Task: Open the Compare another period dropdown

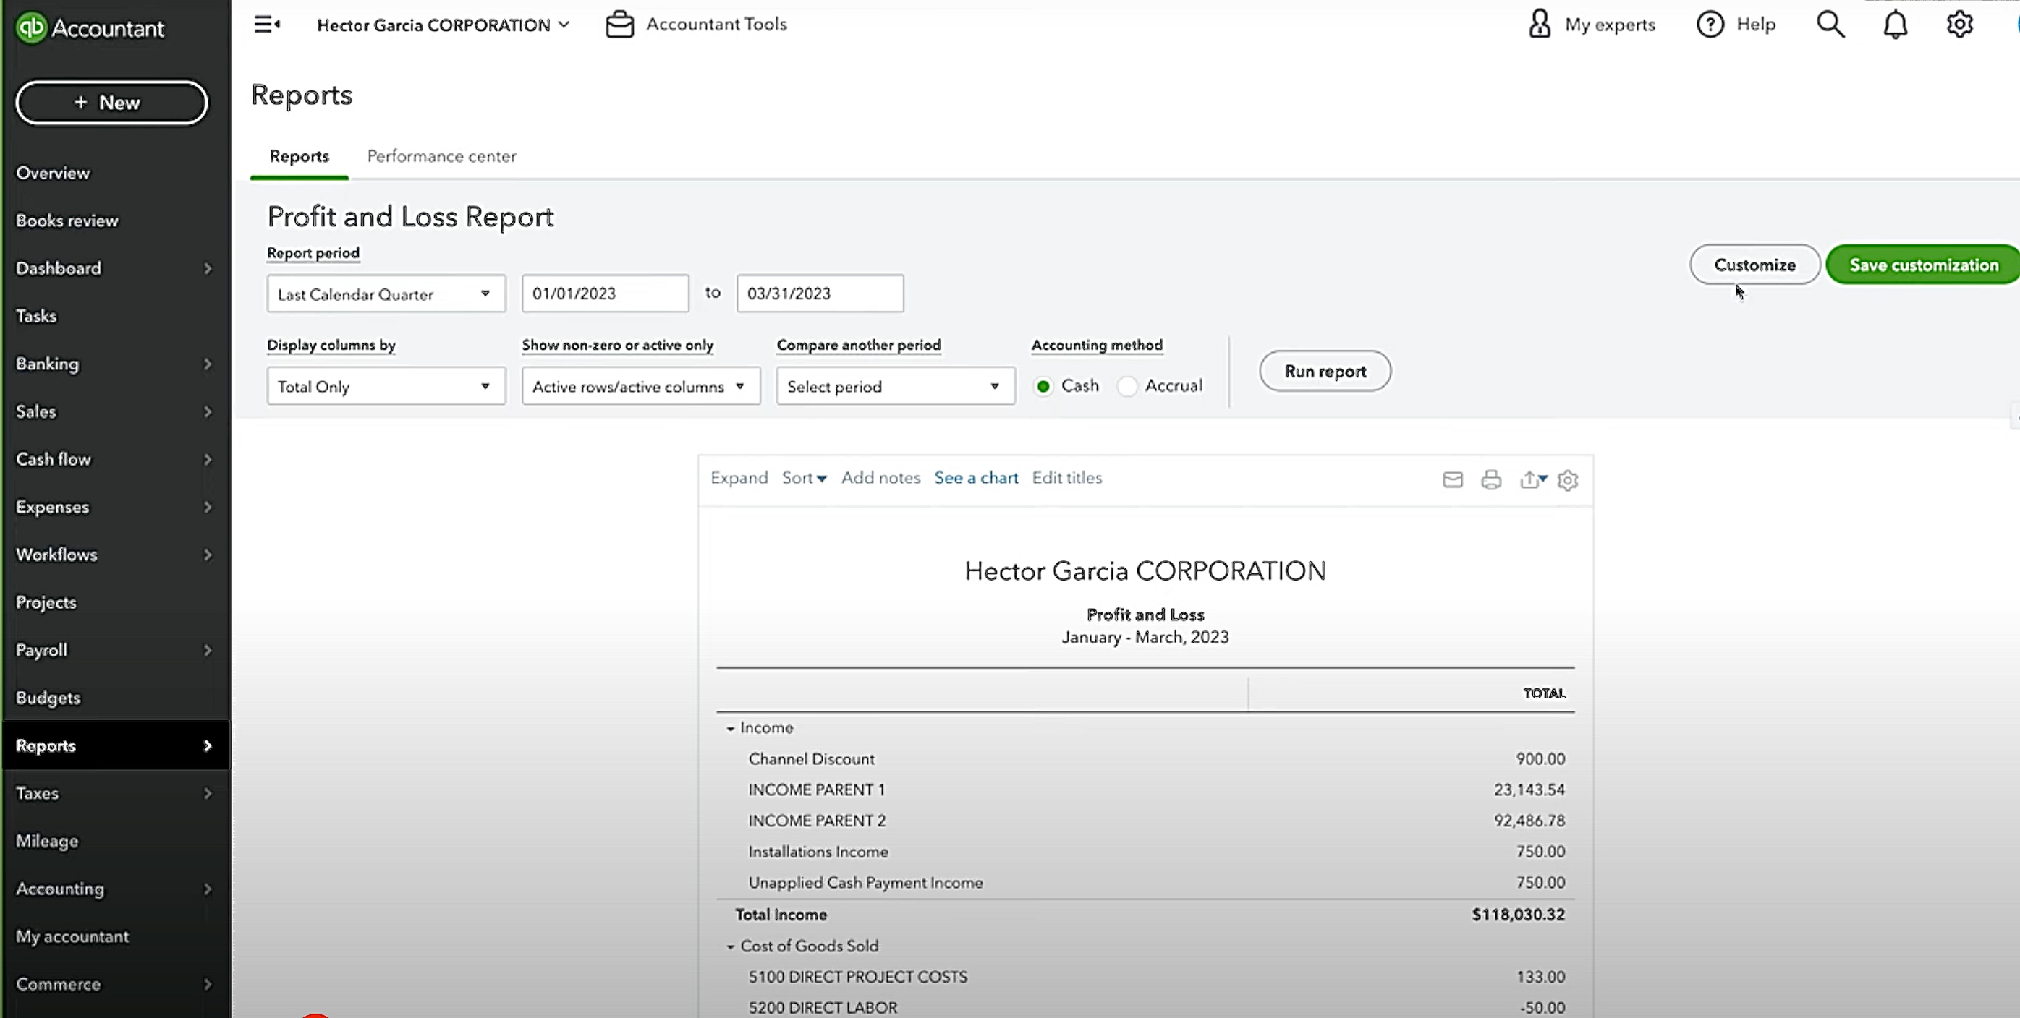Action: coord(895,386)
